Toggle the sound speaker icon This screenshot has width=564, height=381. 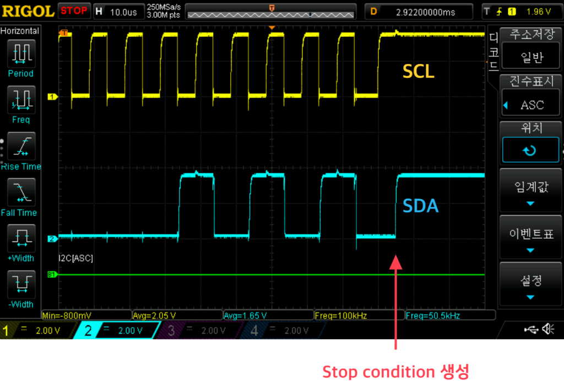pyautogui.click(x=549, y=329)
